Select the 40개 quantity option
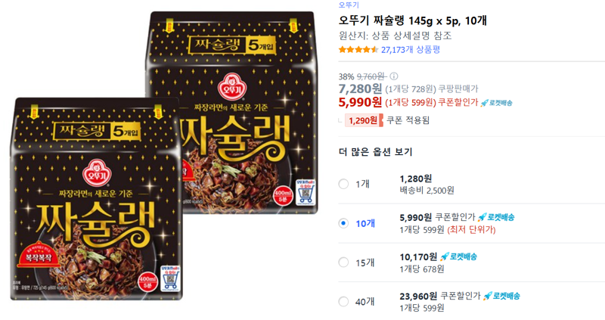The height and width of the screenshot is (320, 605). (343, 302)
